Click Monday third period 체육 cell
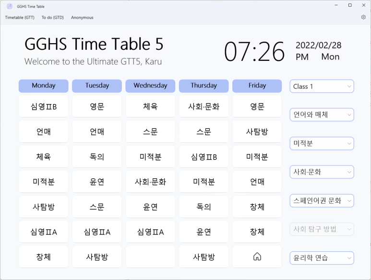Screen dimensions: 371x280 [44, 156]
